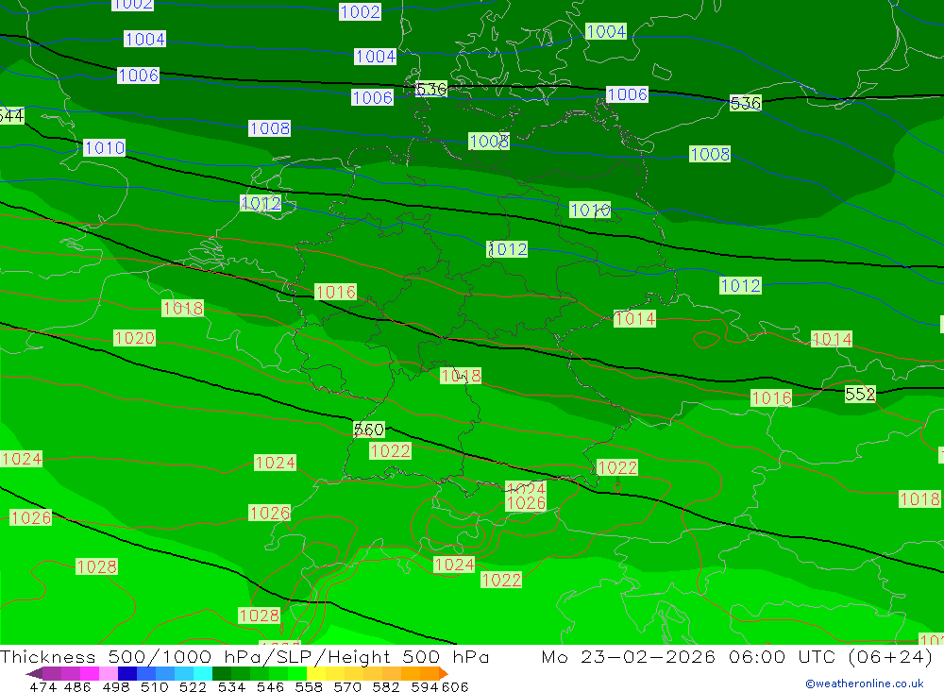Screen dimensions: 944x692
Task: Click the legend value 474
Action: pos(42,686)
